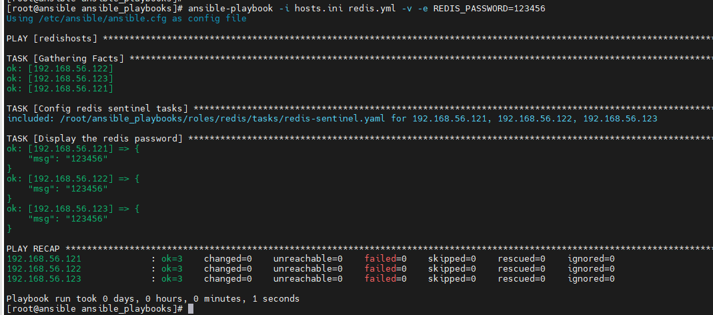
Task: Click unreachable=0 on the 192.168.56.121 recap row
Action: click(308, 259)
